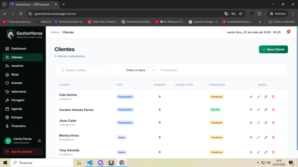Click the browser address bar URL
Viewport: 298px width, 167px height.
pyautogui.click(x=55, y=14)
